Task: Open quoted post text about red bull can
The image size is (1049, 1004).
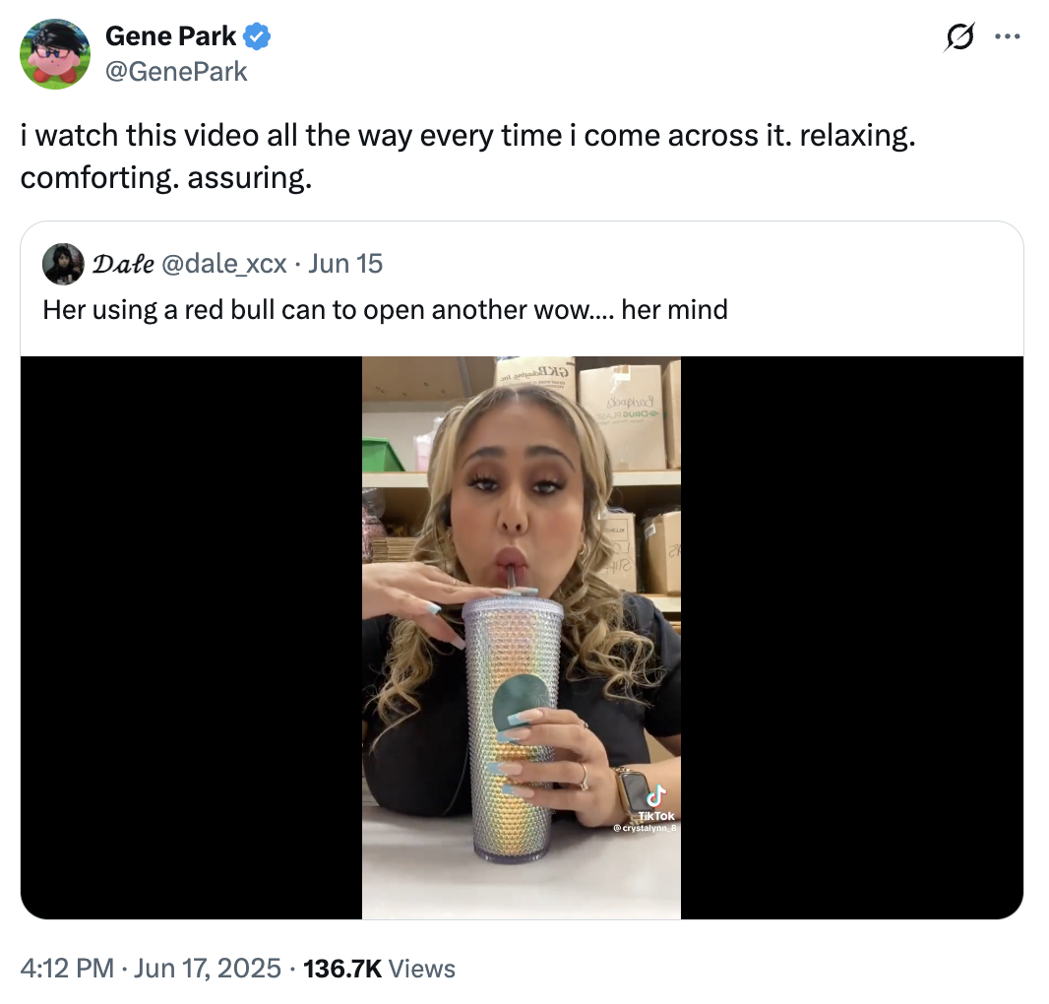Action: tap(385, 310)
